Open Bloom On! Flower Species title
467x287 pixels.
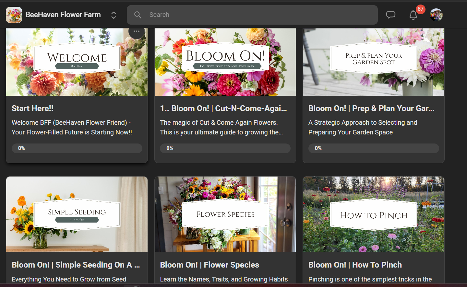(210, 265)
